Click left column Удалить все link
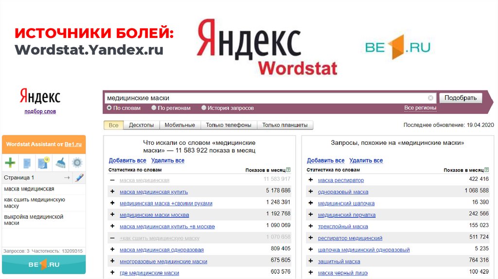The height and width of the screenshot is (279, 498). [168, 160]
